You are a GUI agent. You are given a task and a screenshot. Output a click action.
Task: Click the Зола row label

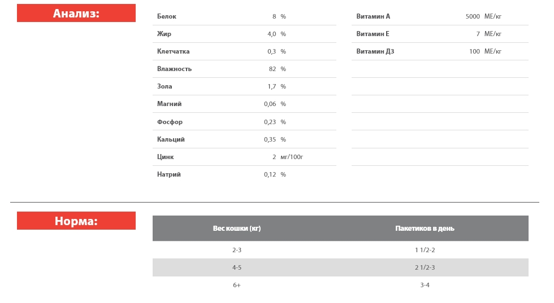pyautogui.click(x=165, y=87)
